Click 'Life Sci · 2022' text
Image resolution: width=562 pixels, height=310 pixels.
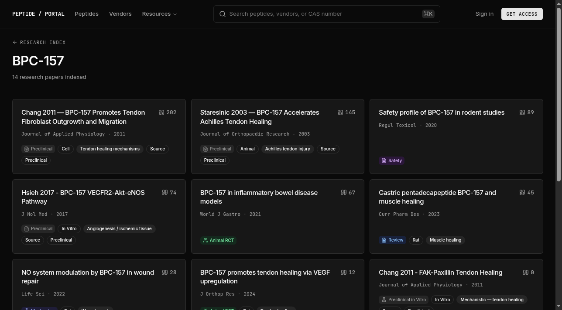pyautogui.click(x=43, y=294)
